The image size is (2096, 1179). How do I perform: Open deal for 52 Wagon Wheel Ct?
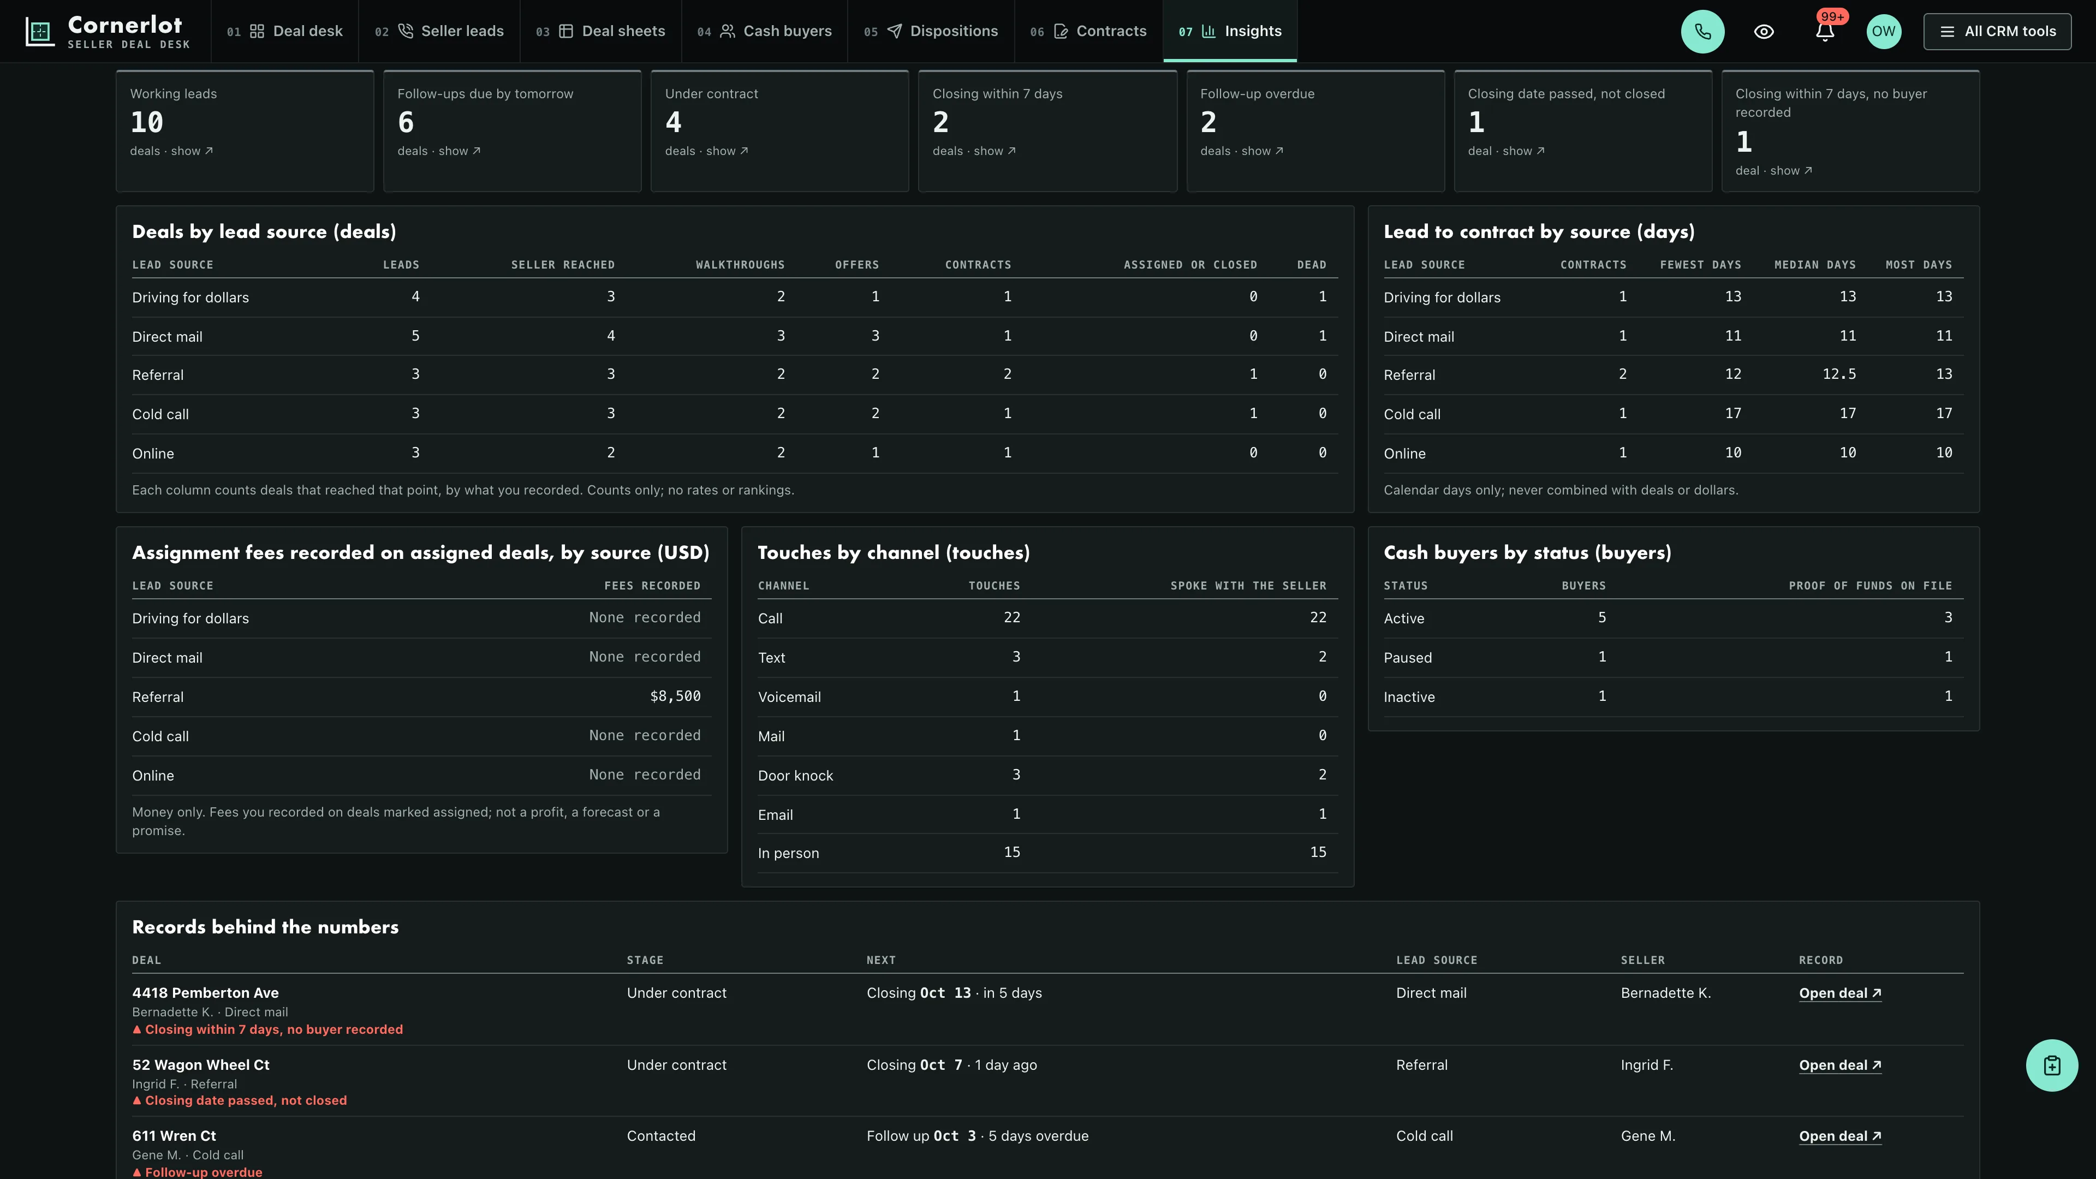[1841, 1066]
